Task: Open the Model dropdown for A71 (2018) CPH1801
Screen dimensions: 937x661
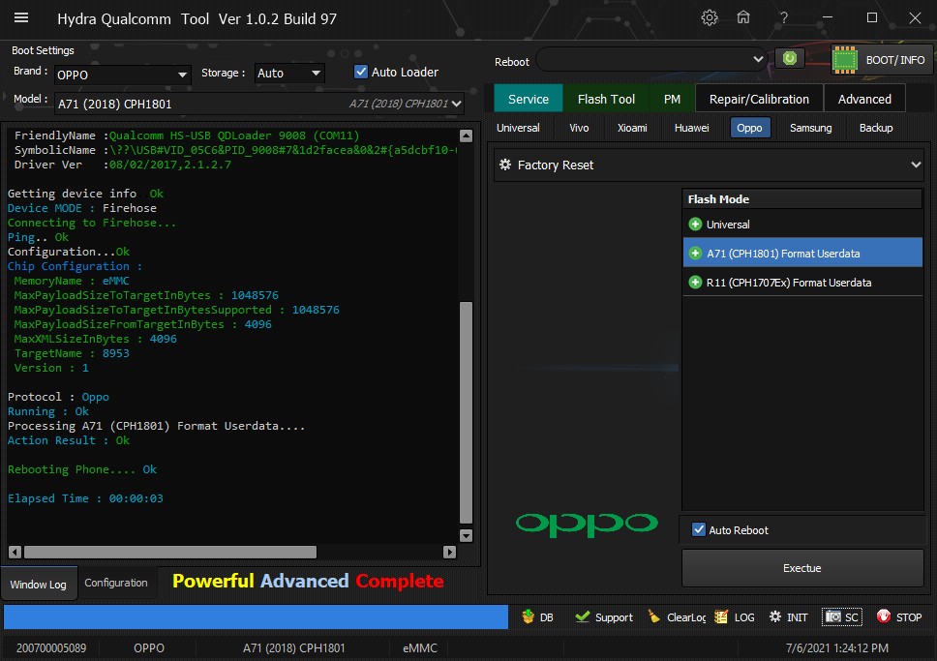Action: [x=259, y=104]
